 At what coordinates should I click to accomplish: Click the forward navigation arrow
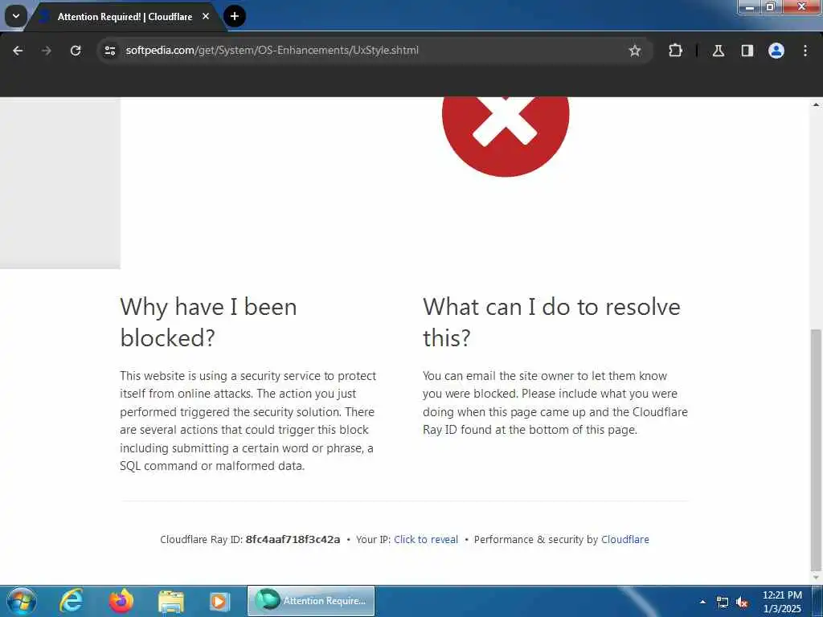[x=47, y=51]
